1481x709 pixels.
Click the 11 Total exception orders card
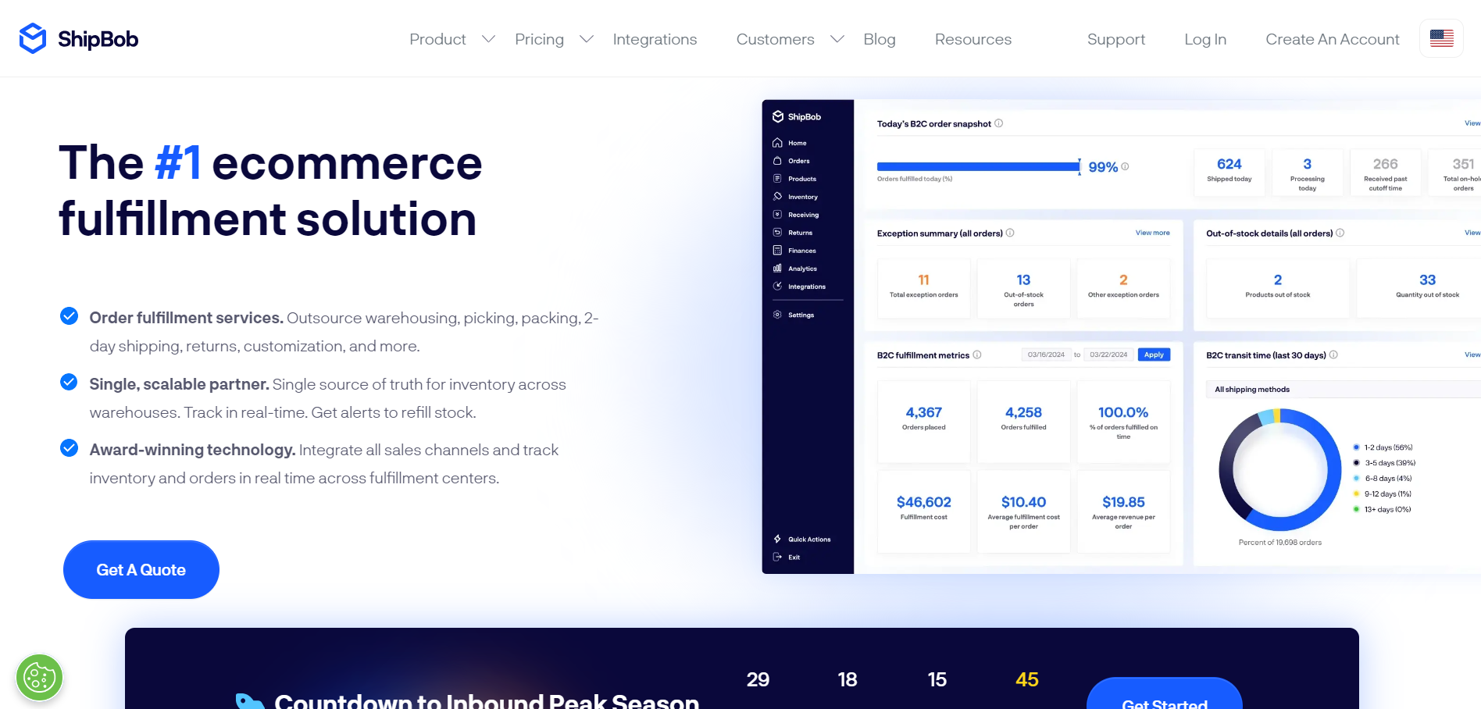point(924,288)
